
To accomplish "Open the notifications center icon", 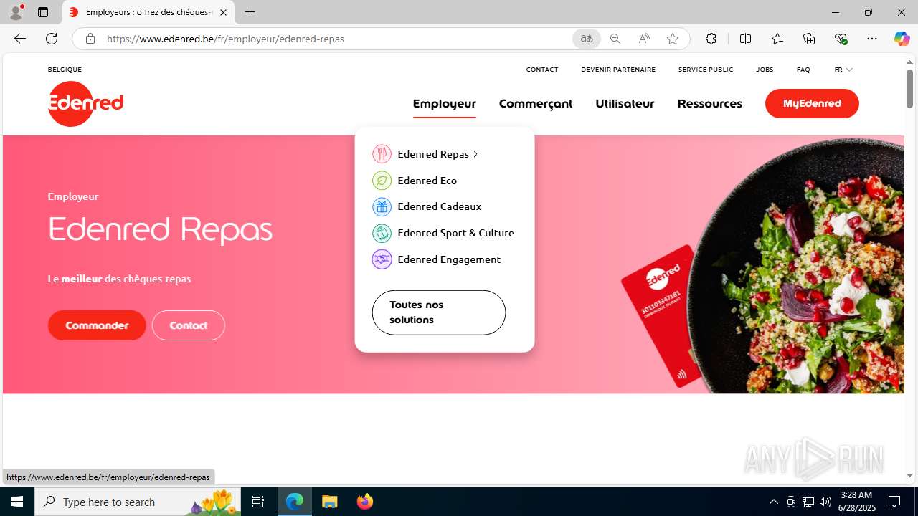I will [894, 502].
